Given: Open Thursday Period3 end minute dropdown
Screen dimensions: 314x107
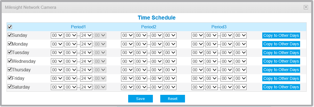Looking at the screenshot, I should [x=240, y=70].
